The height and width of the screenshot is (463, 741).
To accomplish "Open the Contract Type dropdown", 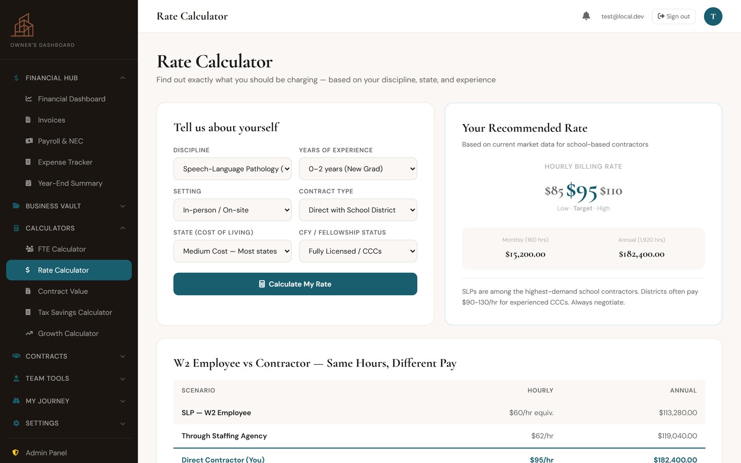I will point(358,210).
